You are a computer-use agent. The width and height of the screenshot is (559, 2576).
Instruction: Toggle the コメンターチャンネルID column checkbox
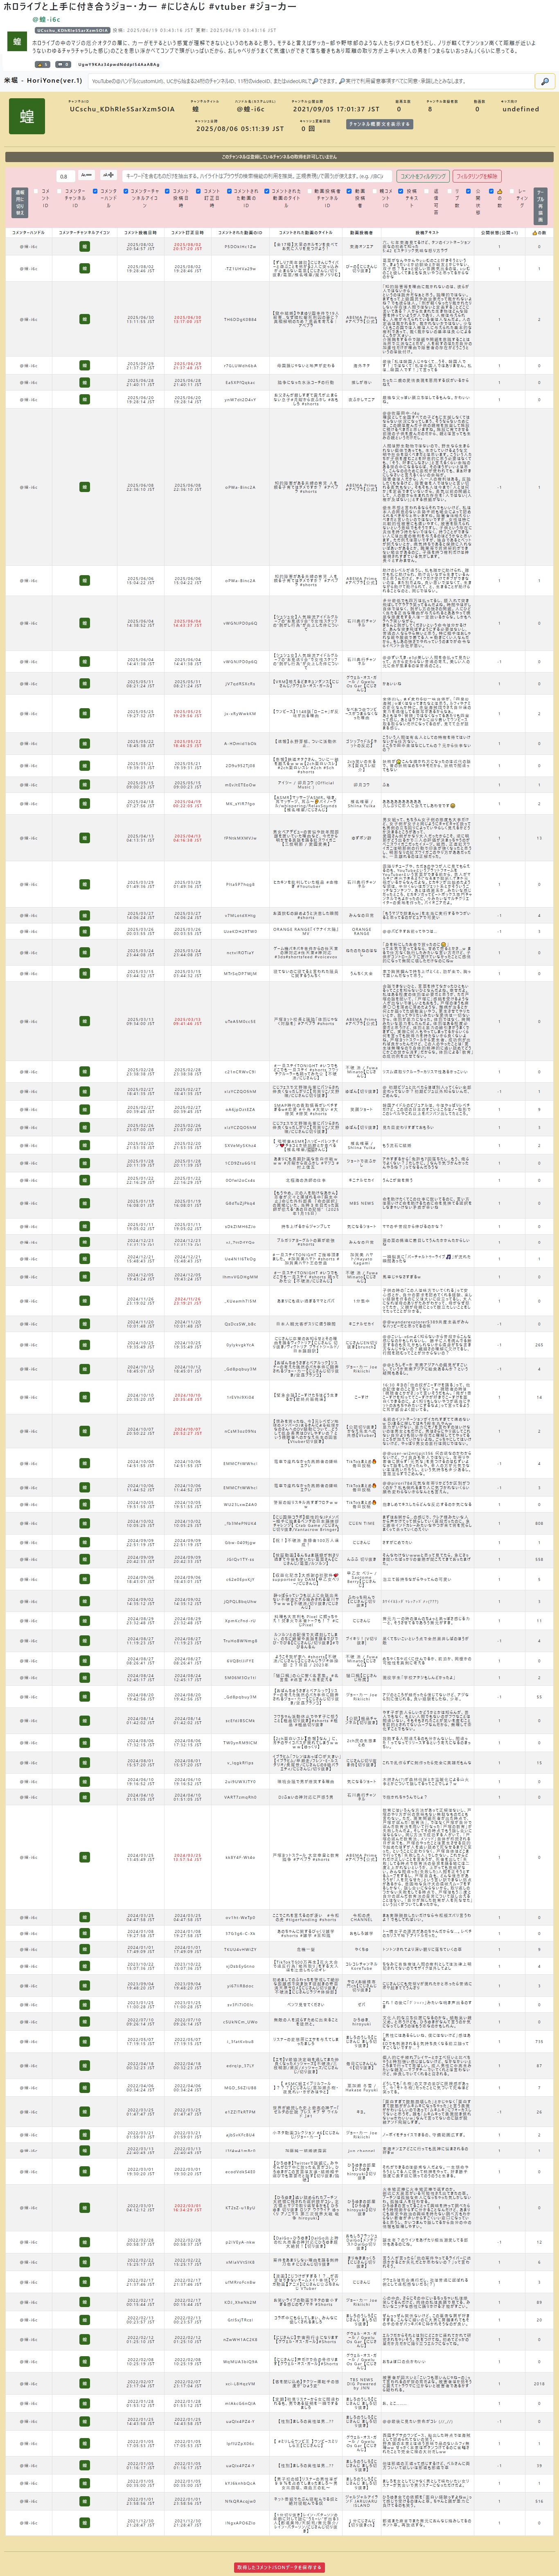59,191
